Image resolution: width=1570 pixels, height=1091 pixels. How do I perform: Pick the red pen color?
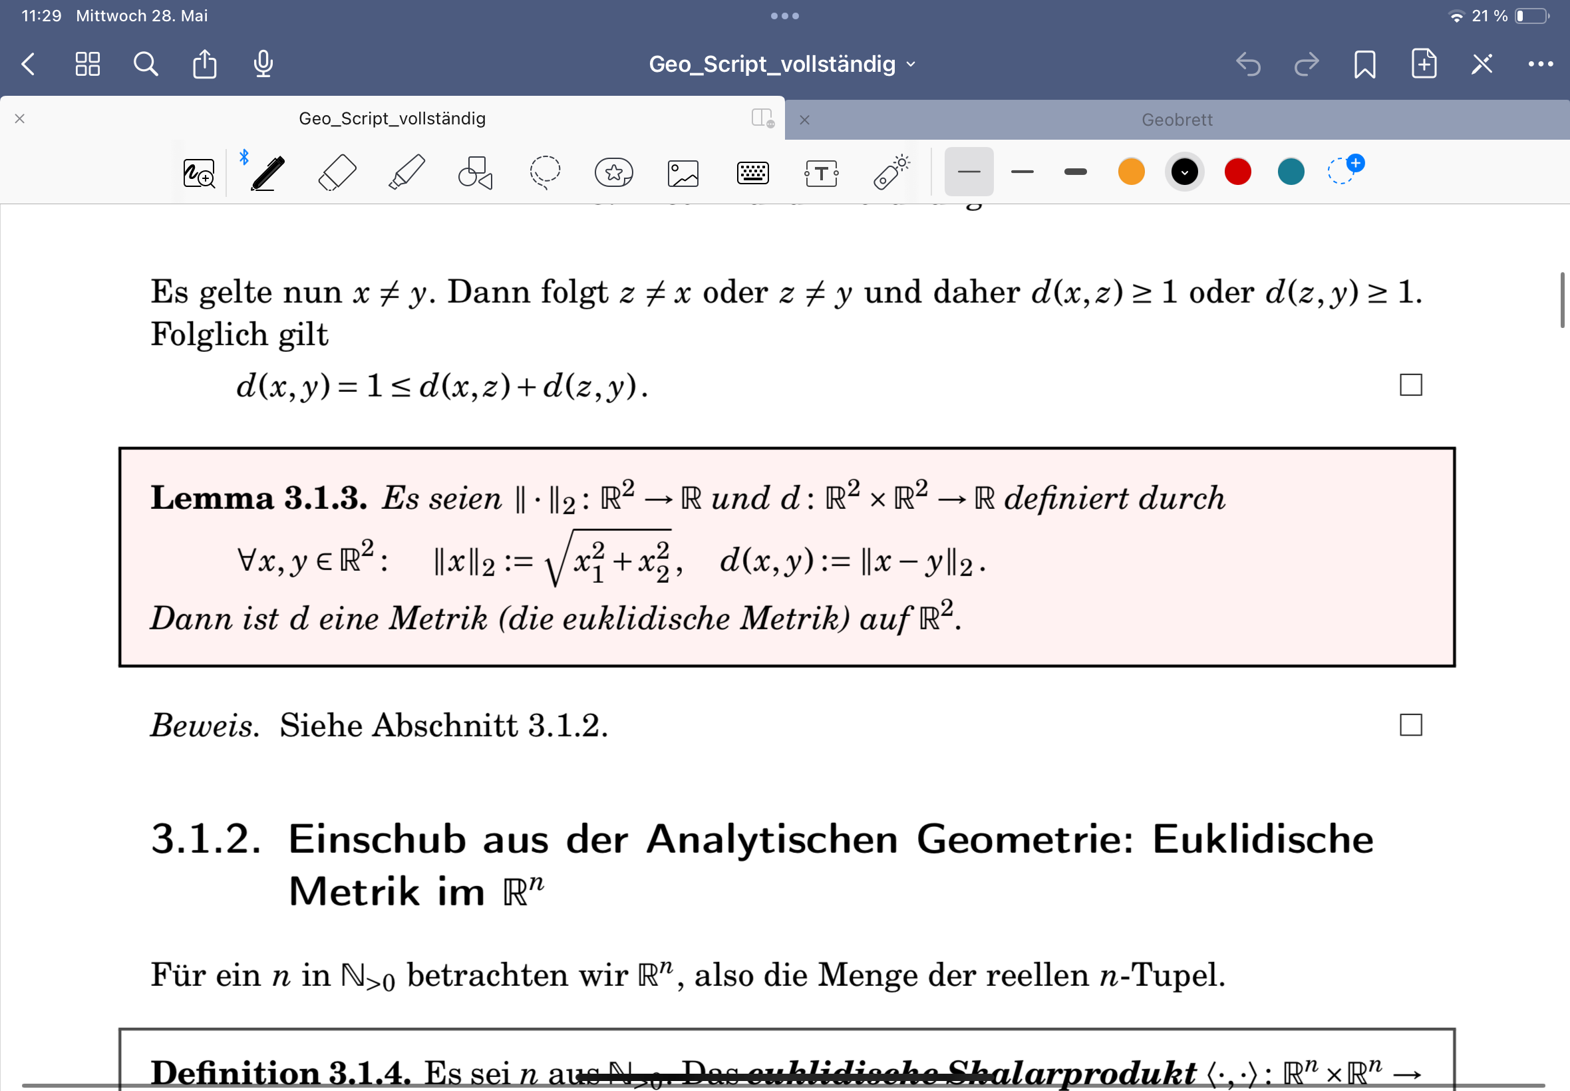[x=1238, y=172]
